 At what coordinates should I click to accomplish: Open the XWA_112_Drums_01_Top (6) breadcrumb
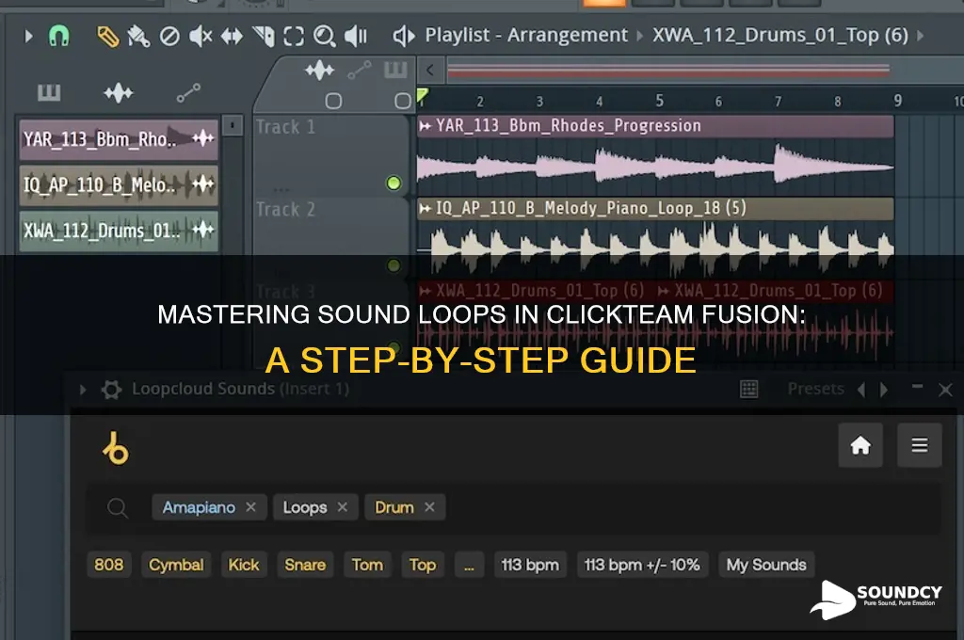coord(780,35)
